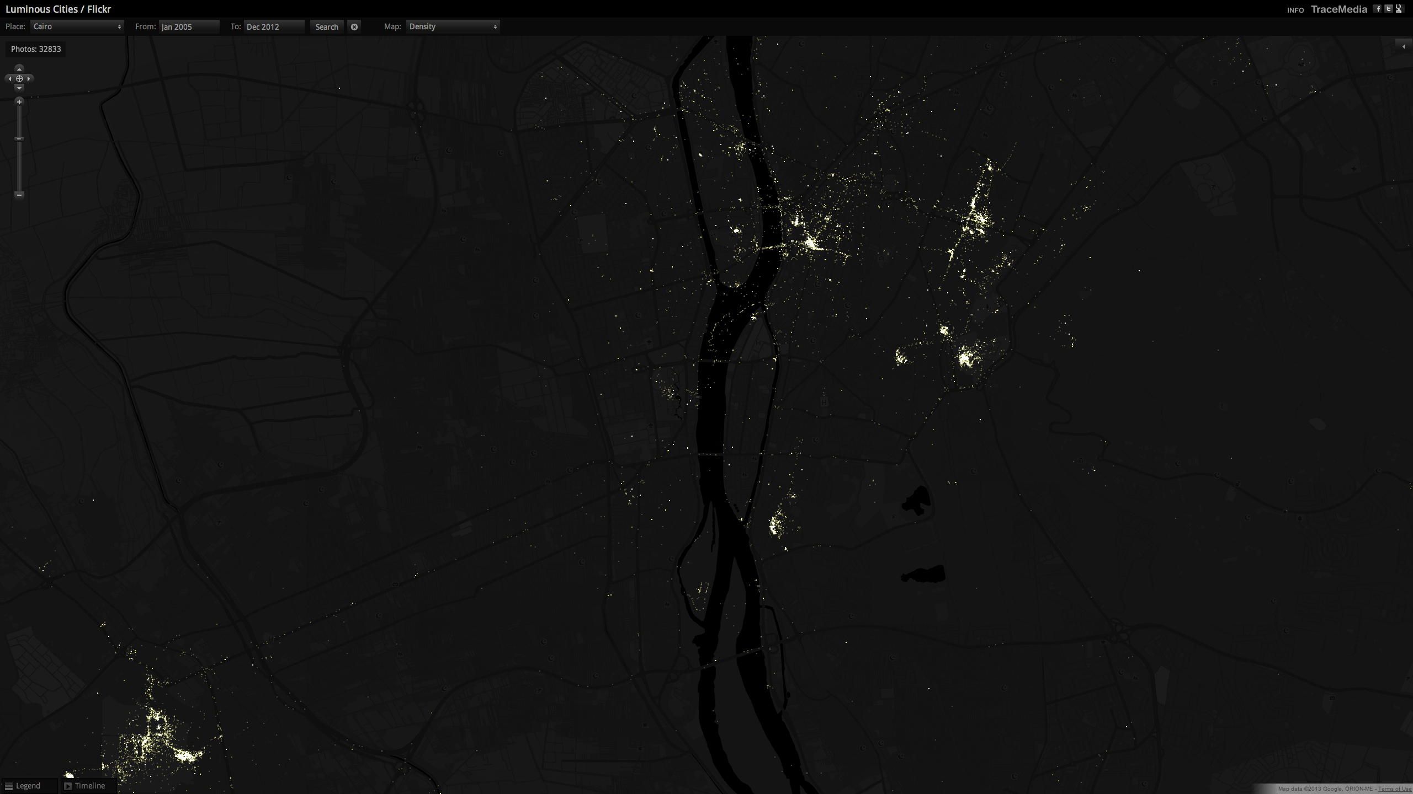Click the From date field Jan 2005

[189, 26]
